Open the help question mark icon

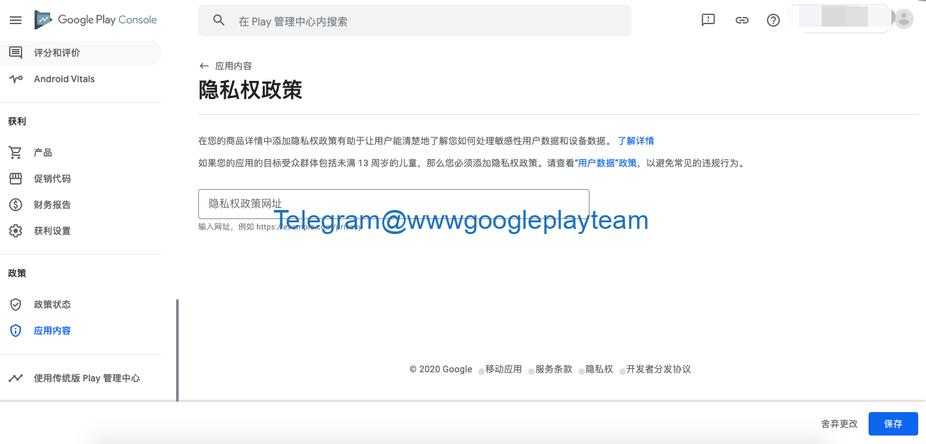(x=773, y=20)
